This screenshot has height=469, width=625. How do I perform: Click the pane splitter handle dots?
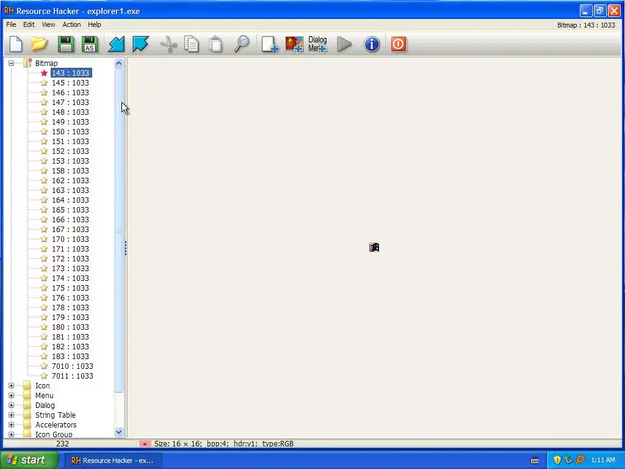(126, 248)
